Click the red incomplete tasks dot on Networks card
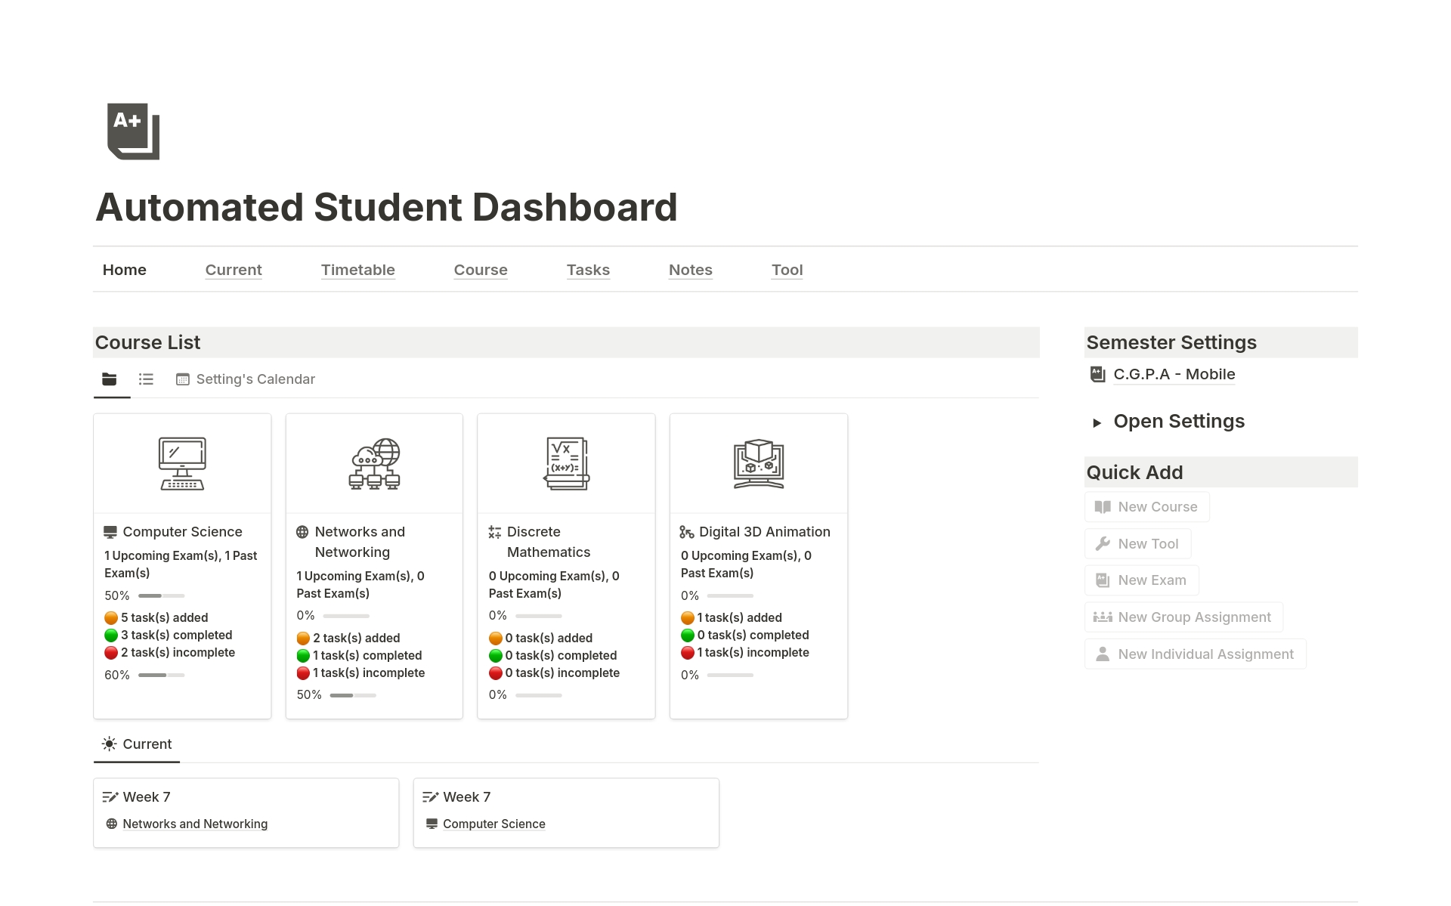This screenshot has height=906, width=1451. (x=303, y=673)
